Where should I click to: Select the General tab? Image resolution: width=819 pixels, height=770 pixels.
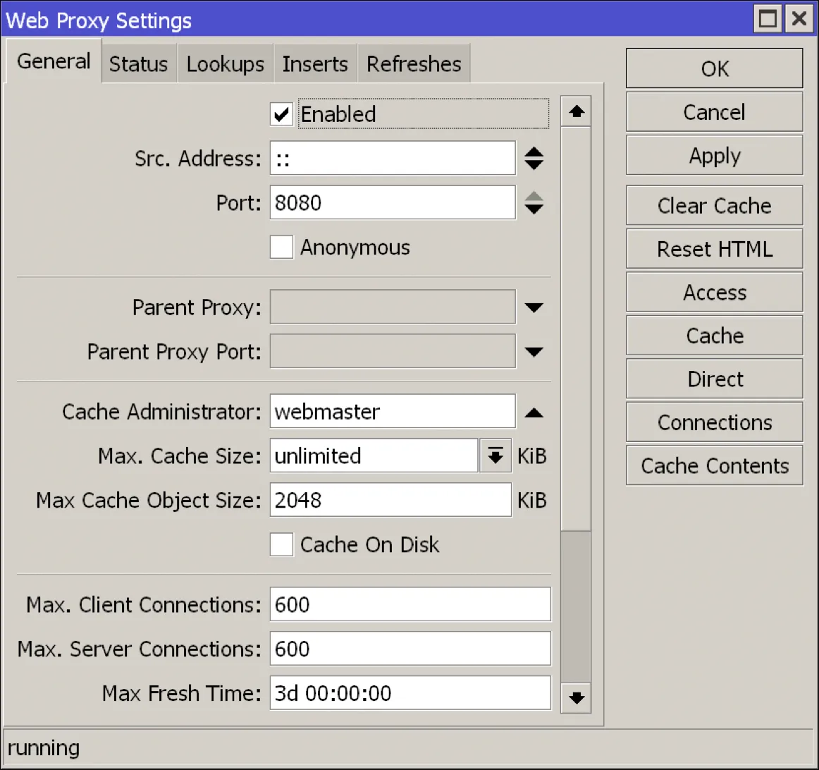[x=54, y=61]
